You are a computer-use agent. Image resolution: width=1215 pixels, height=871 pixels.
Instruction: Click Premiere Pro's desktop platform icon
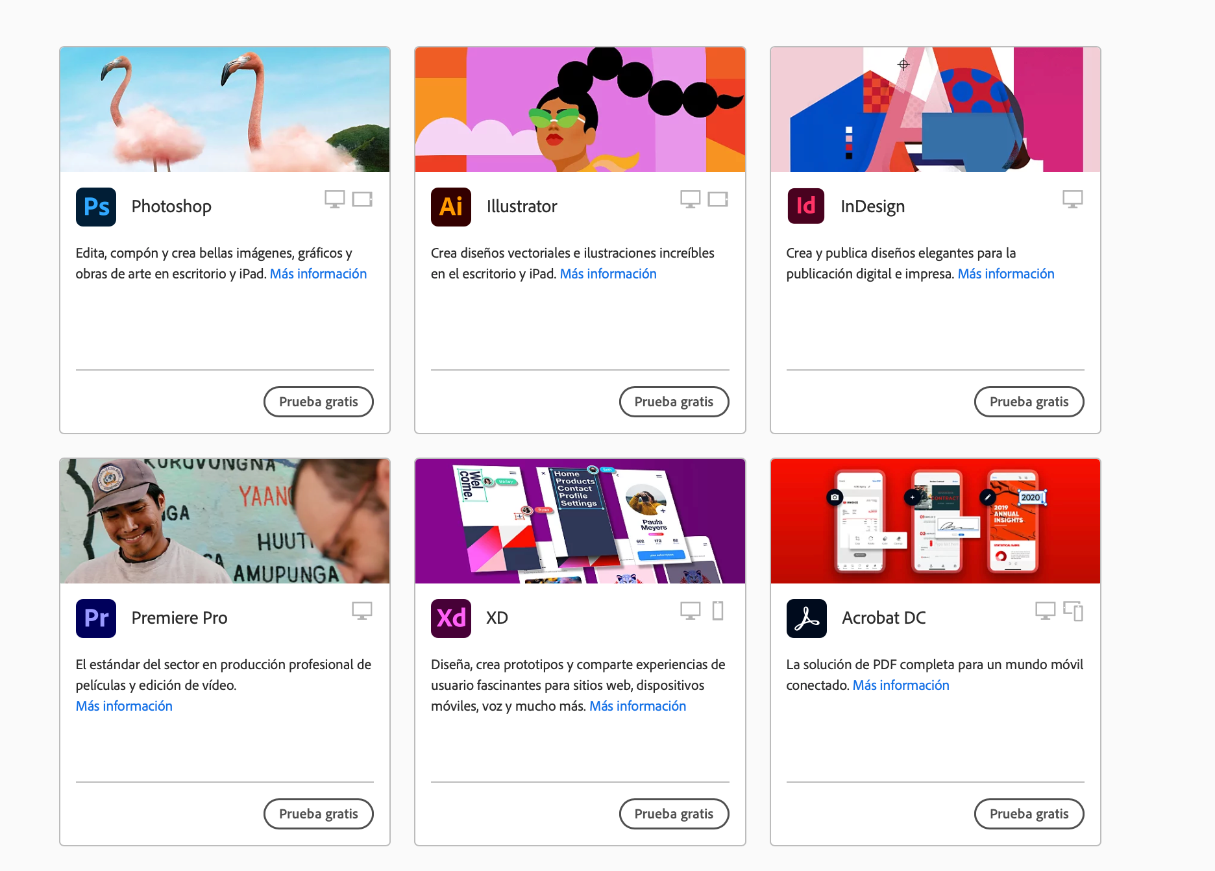click(x=362, y=611)
